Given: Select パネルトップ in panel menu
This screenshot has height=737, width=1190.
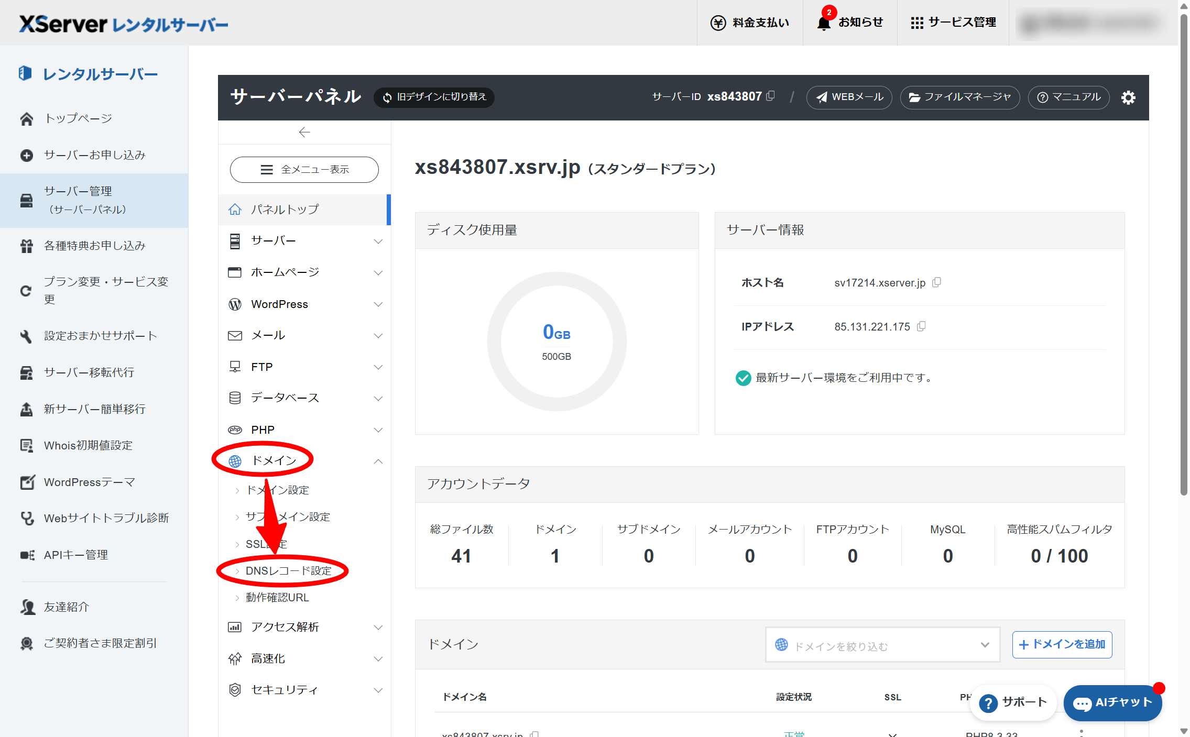Looking at the screenshot, I should 304,210.
